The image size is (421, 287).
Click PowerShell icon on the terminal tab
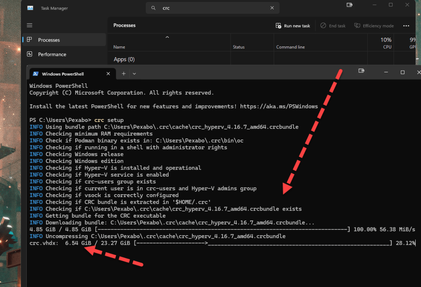tap(36, 74)
